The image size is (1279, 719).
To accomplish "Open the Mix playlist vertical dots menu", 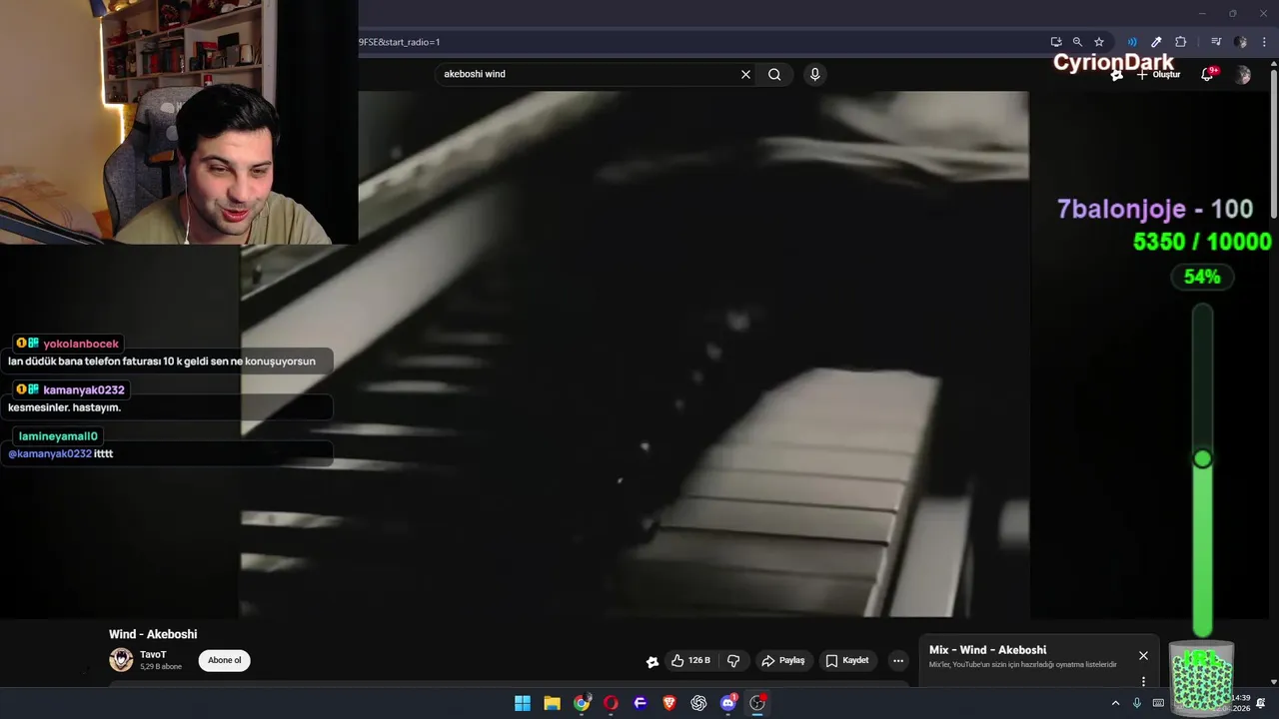I will (1143, 681).
